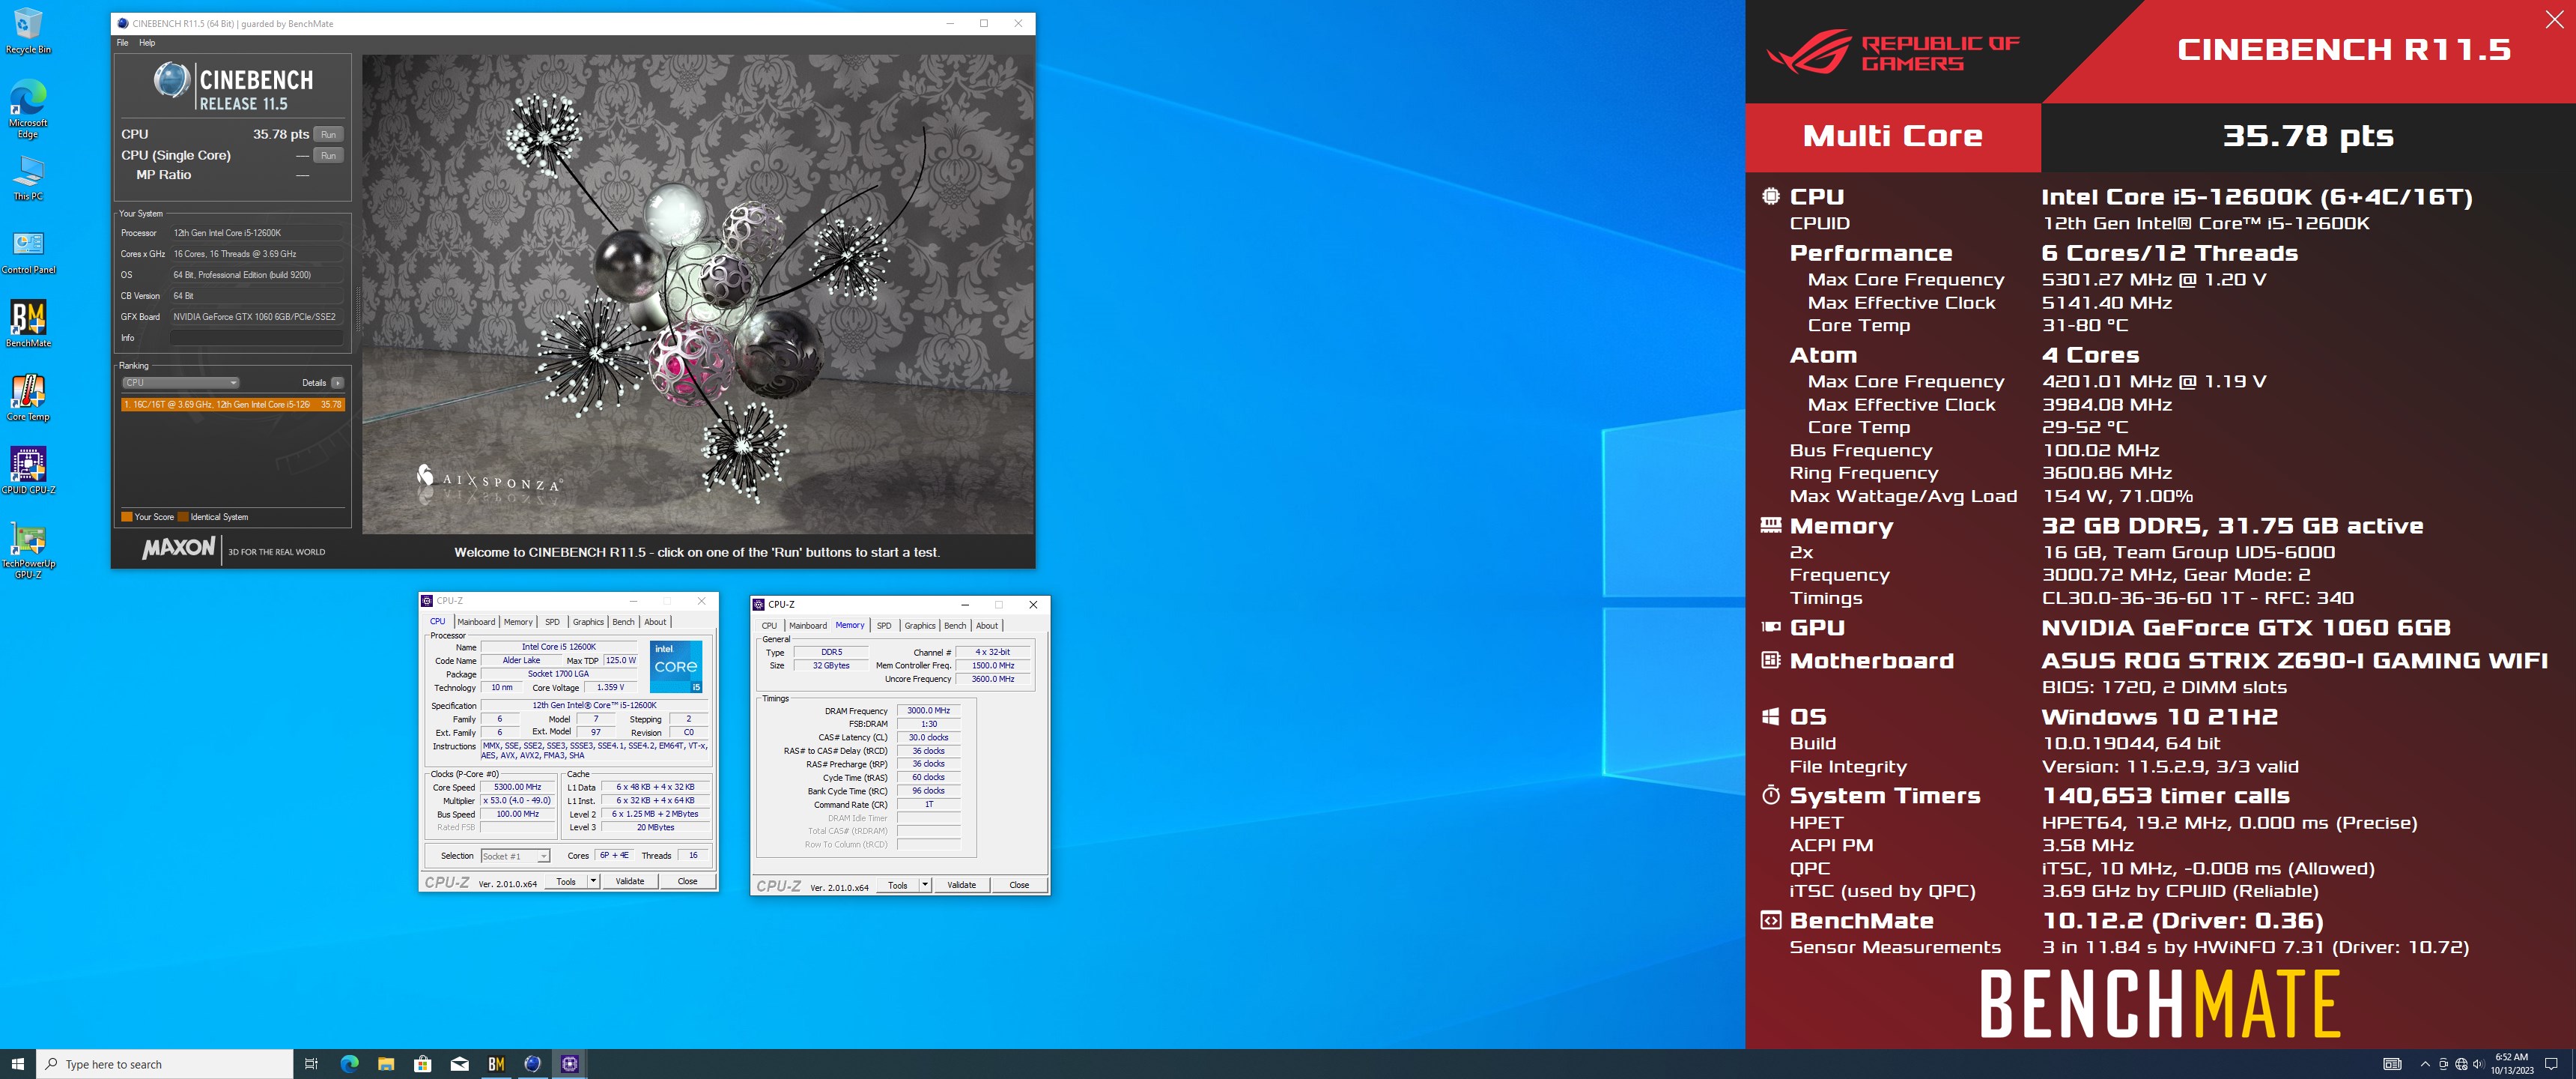
Task: Click the taskbar clock and date
Action: [x=2511, y=1064]
